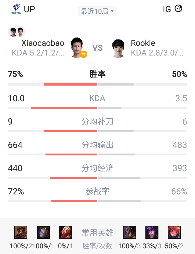Click Rookie's Syndra hero icon 33%/3
The image size is (195, 254).
tap(152, 232)
